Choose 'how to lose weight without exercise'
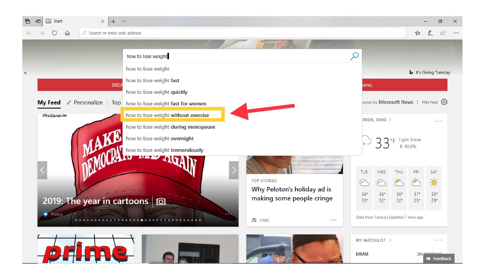Screen dimensions: 496x279 tap(242, 115)
